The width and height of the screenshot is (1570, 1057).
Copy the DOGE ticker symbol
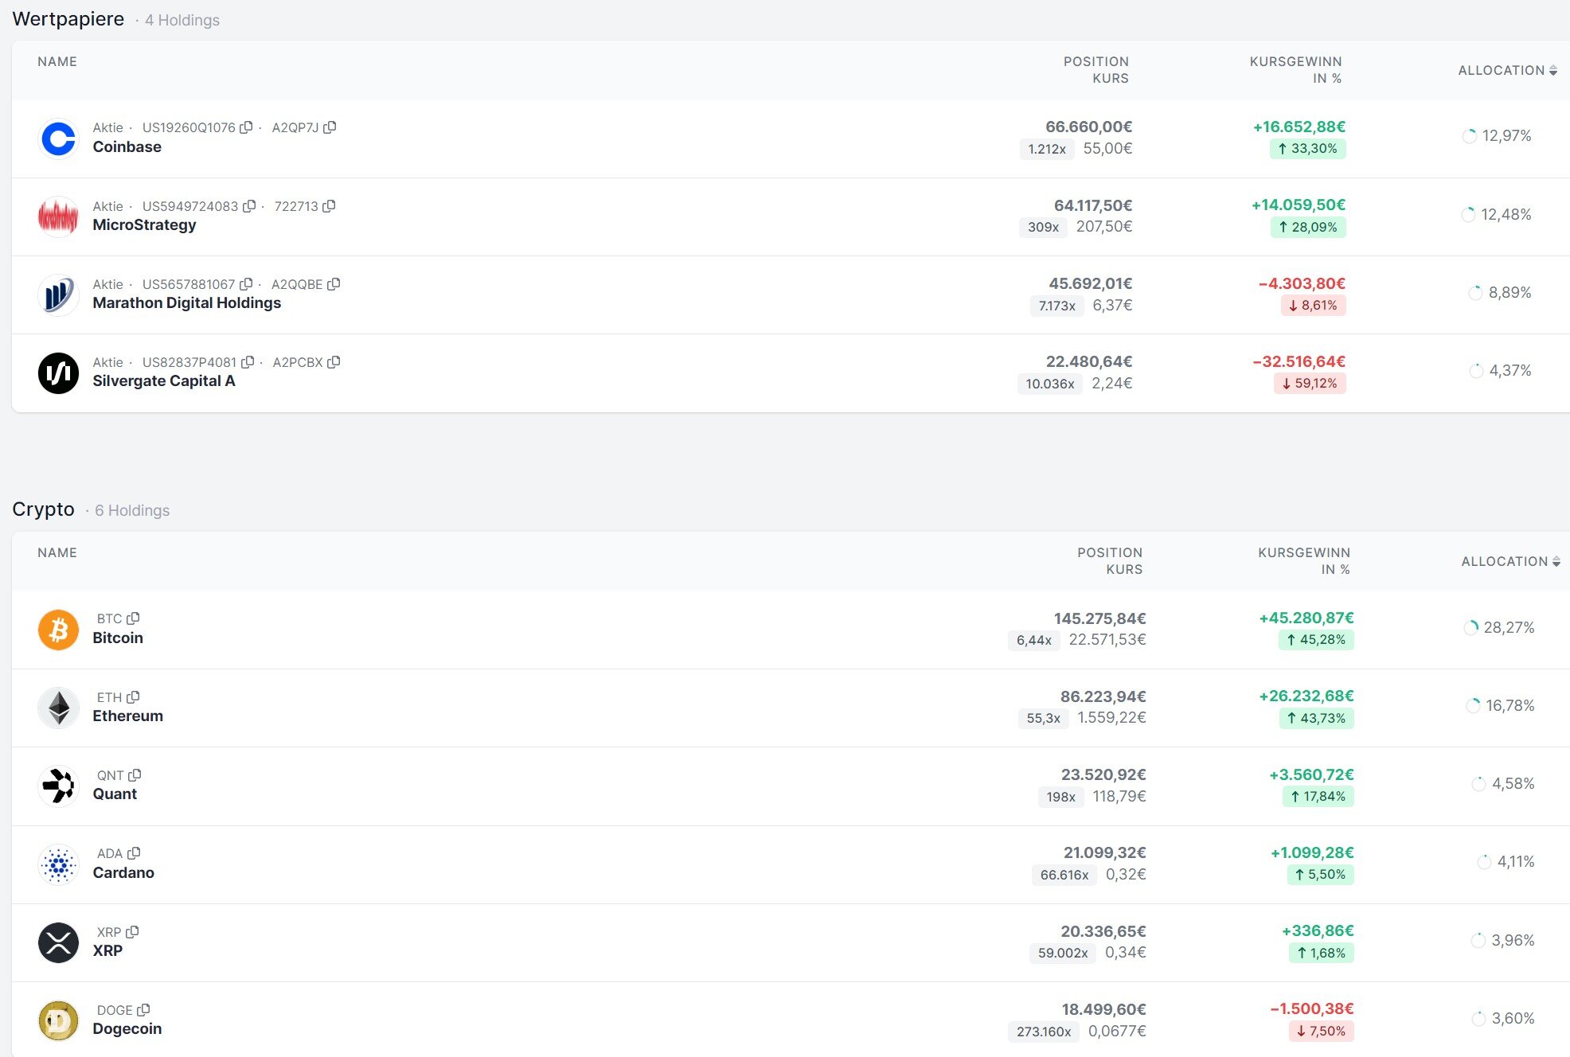143,1010
